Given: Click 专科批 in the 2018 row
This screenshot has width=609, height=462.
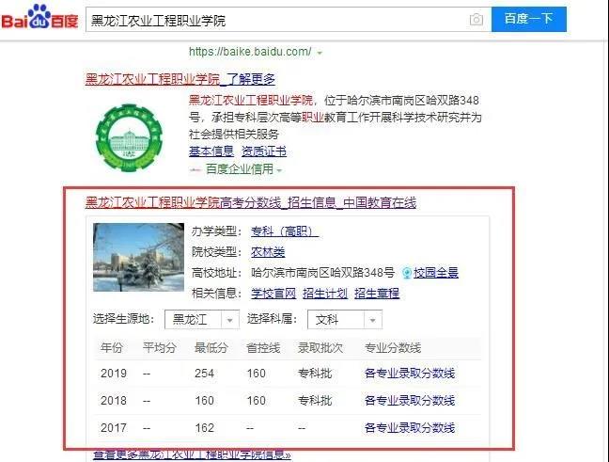Looking at the screenshot, I should tap(315, 401).
